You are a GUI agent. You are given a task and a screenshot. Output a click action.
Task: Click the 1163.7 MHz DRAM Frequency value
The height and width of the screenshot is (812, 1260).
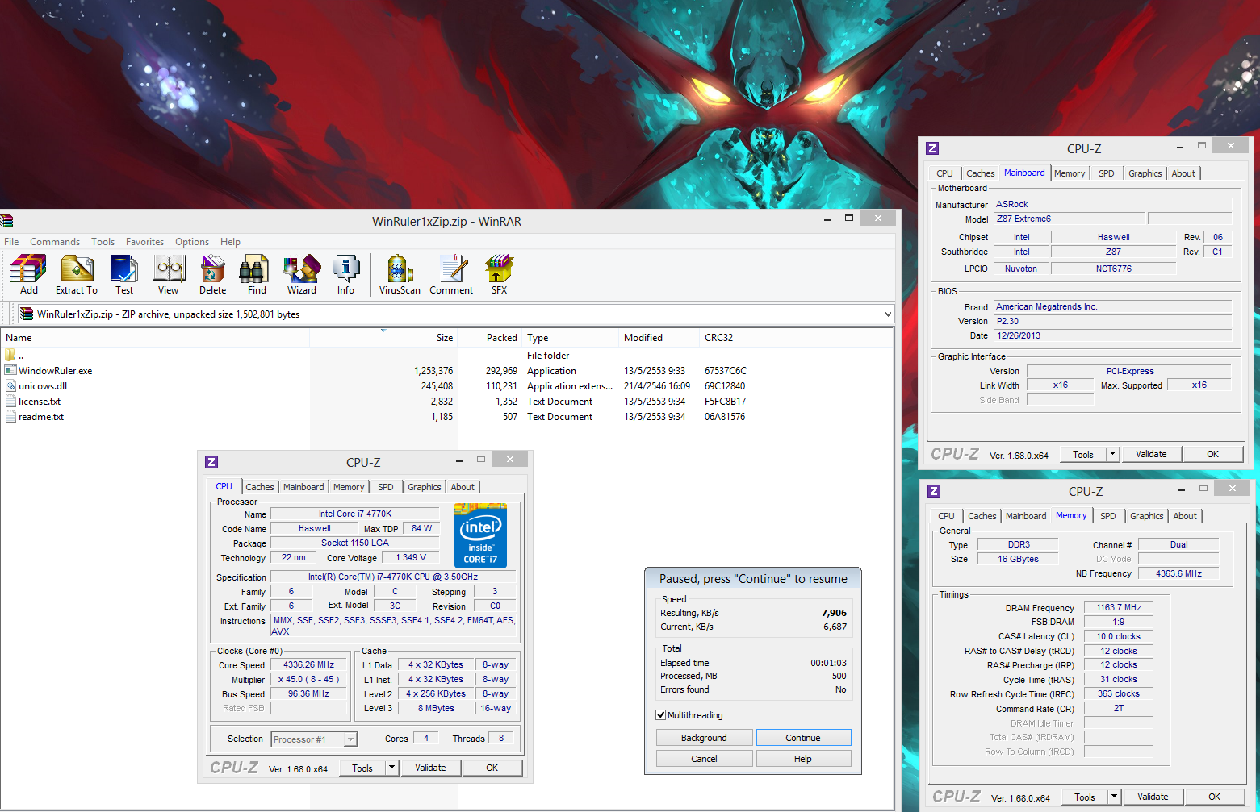pos(1119,607)
